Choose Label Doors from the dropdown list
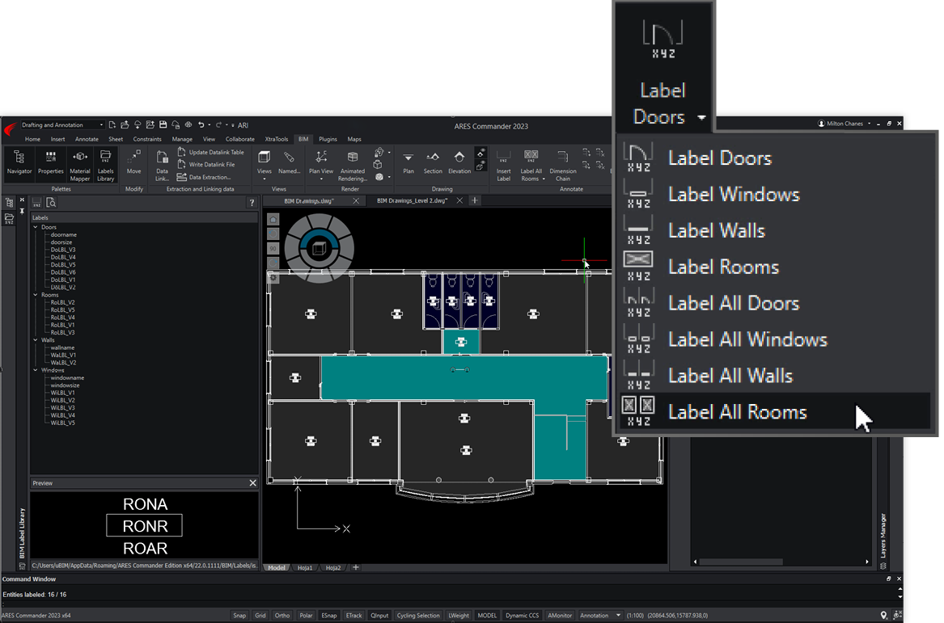 [776, 158]
